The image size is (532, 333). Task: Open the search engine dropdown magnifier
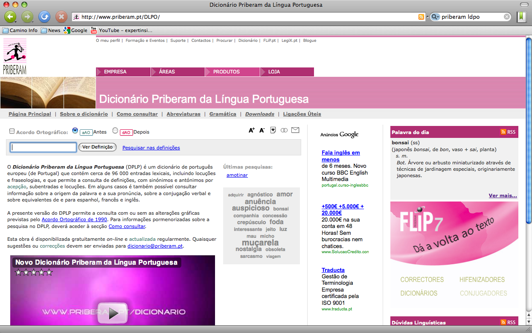(x=435, y=17)
